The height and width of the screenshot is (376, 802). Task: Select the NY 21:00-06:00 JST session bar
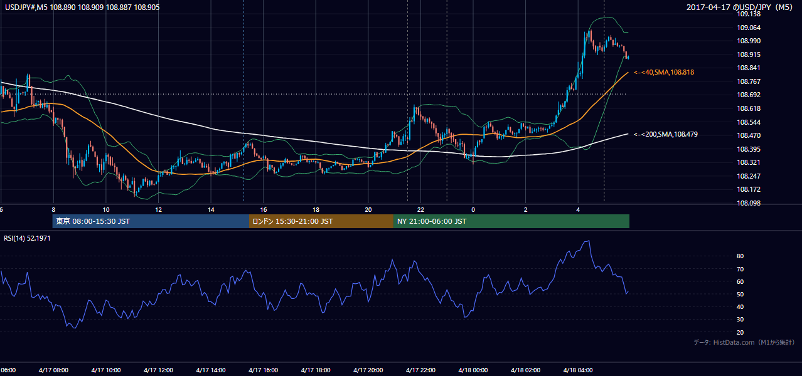pyautogui.click(x=511, y=221)
